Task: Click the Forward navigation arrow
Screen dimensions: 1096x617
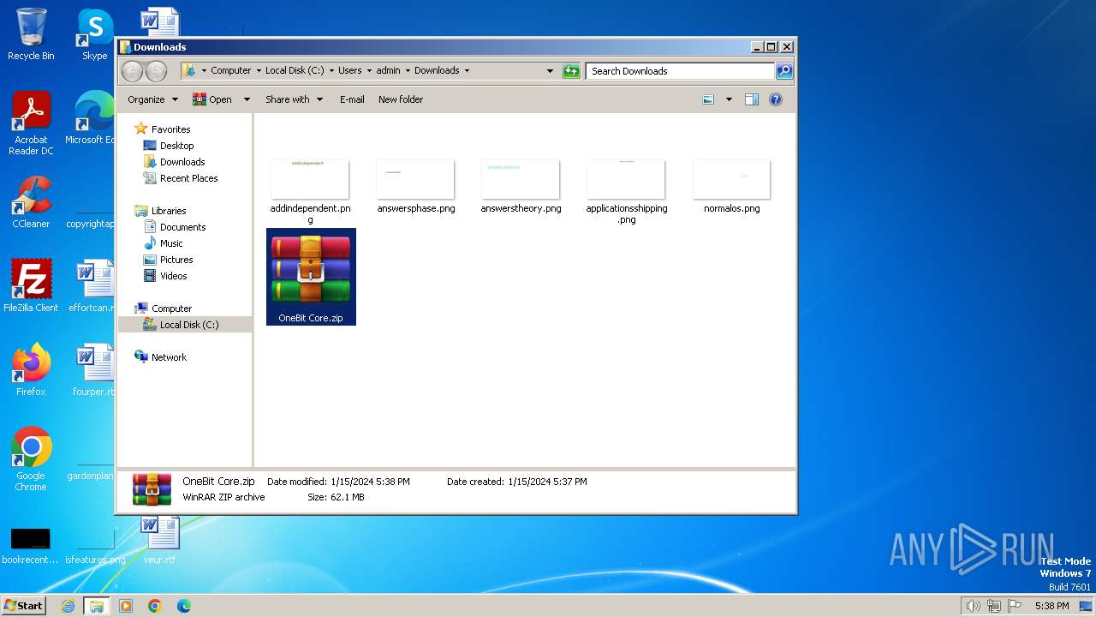Action: [156, 71]
